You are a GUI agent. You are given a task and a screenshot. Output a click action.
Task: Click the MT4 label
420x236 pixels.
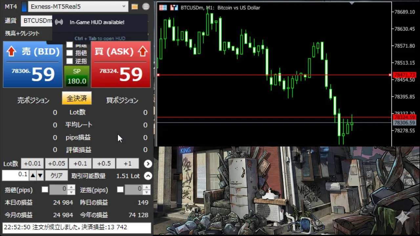click(11, 6)
